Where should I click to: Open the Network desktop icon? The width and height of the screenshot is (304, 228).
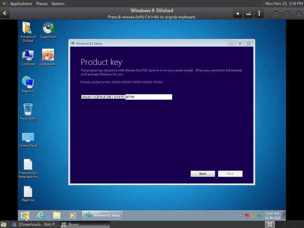pos(28,85)
